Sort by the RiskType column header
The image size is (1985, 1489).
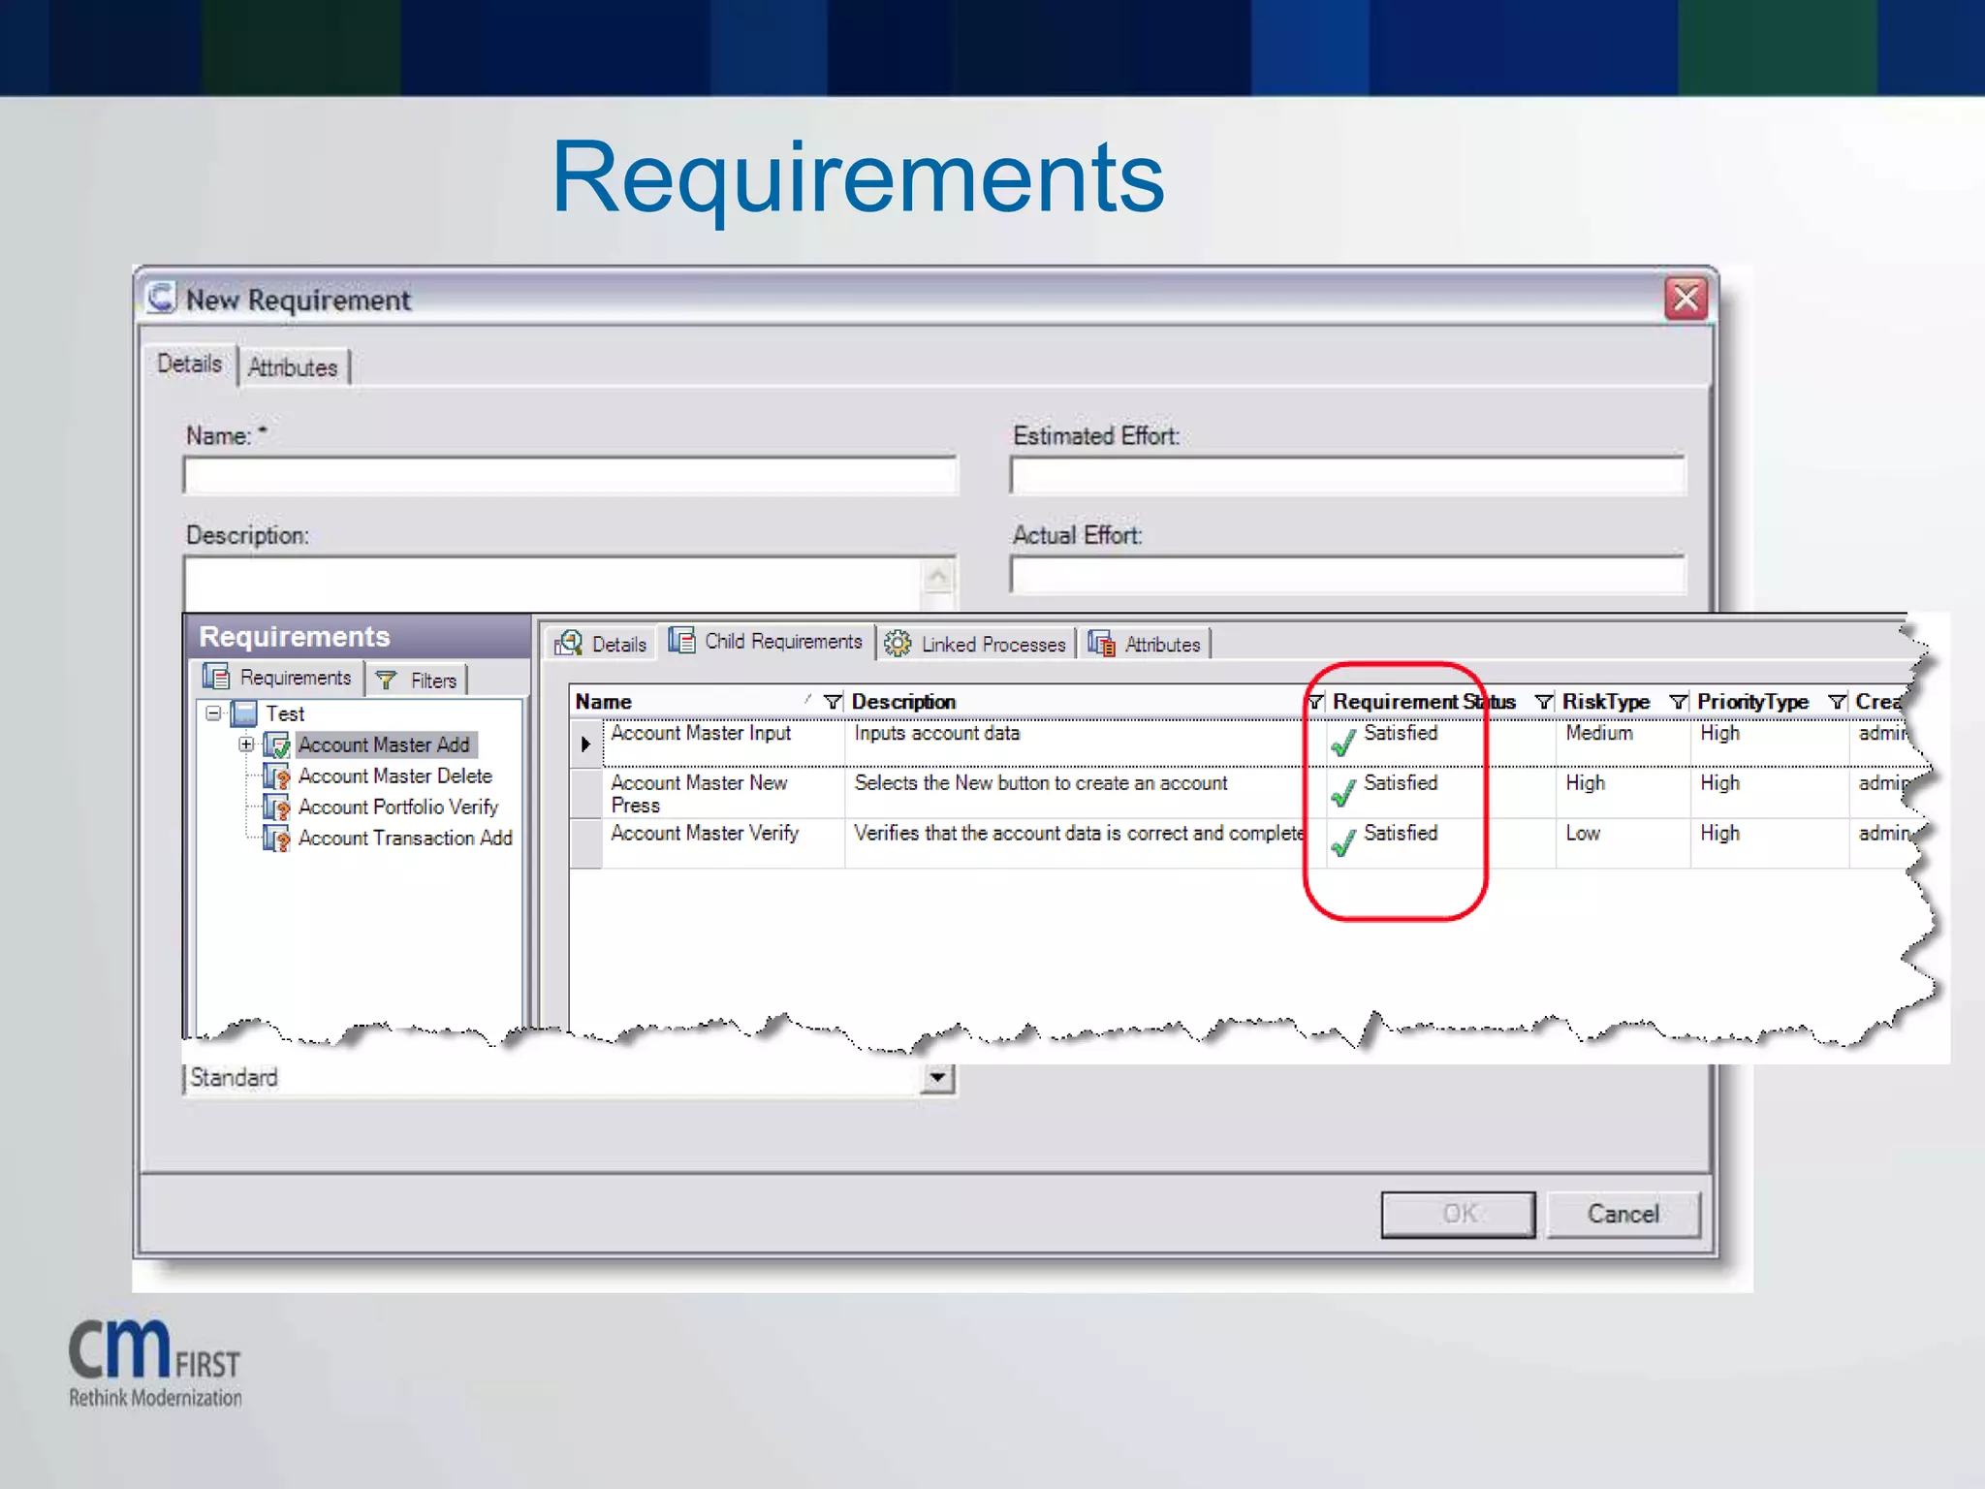pyautogui.click(x=1606, y=701)
